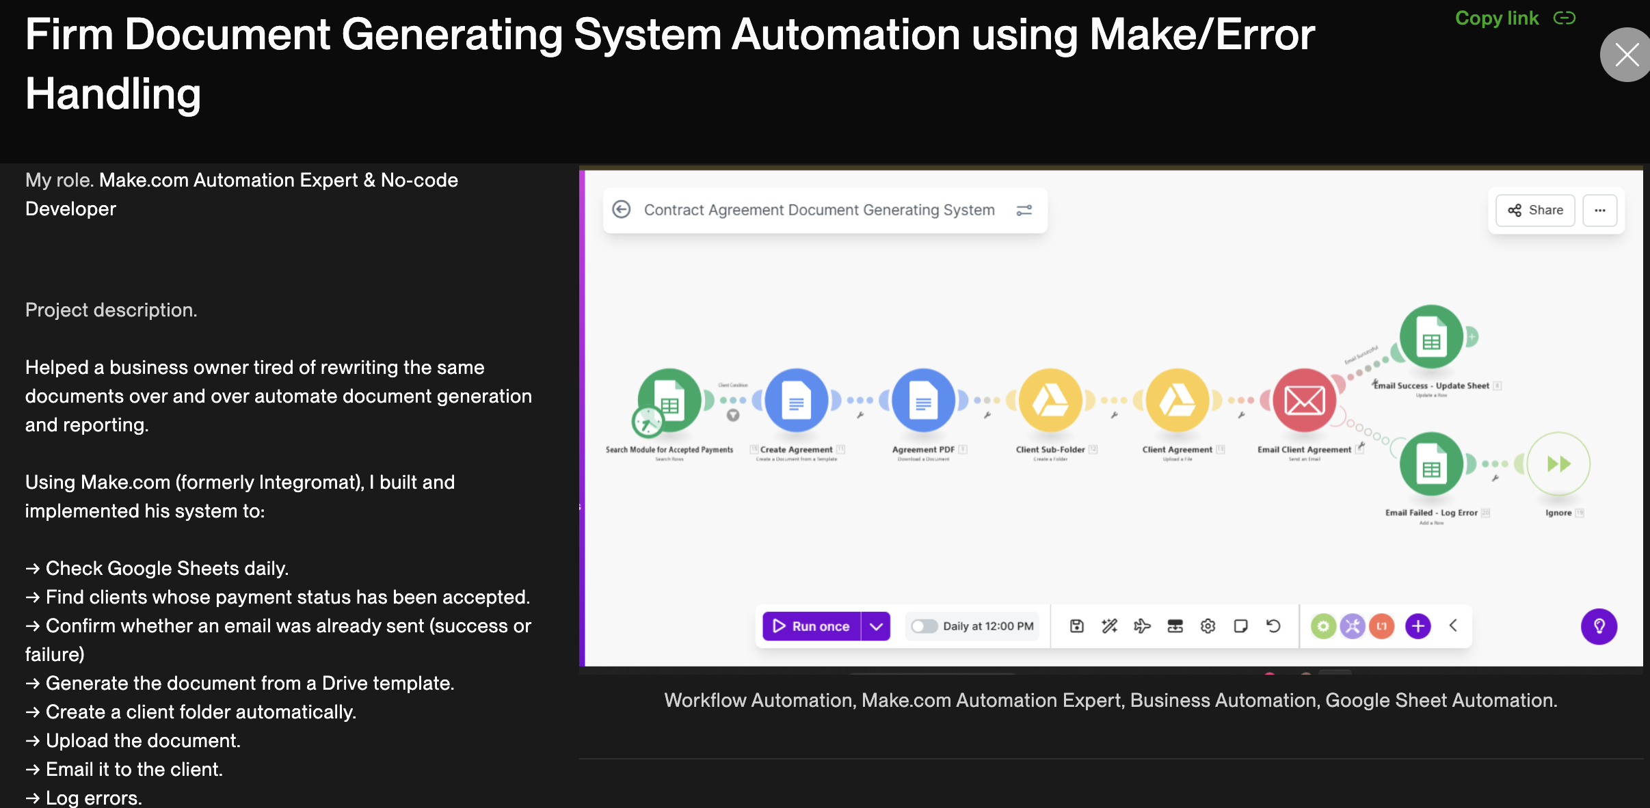Click the Run once button
The image size is (1650, 808).
(x=812, y=626)
